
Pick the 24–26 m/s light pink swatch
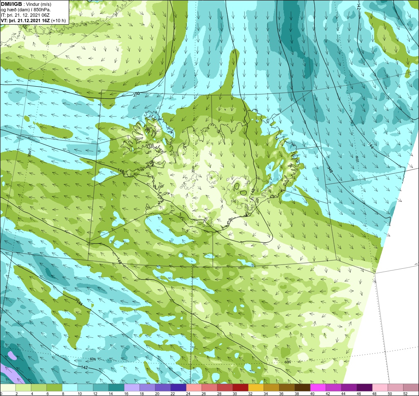point(194,388)
